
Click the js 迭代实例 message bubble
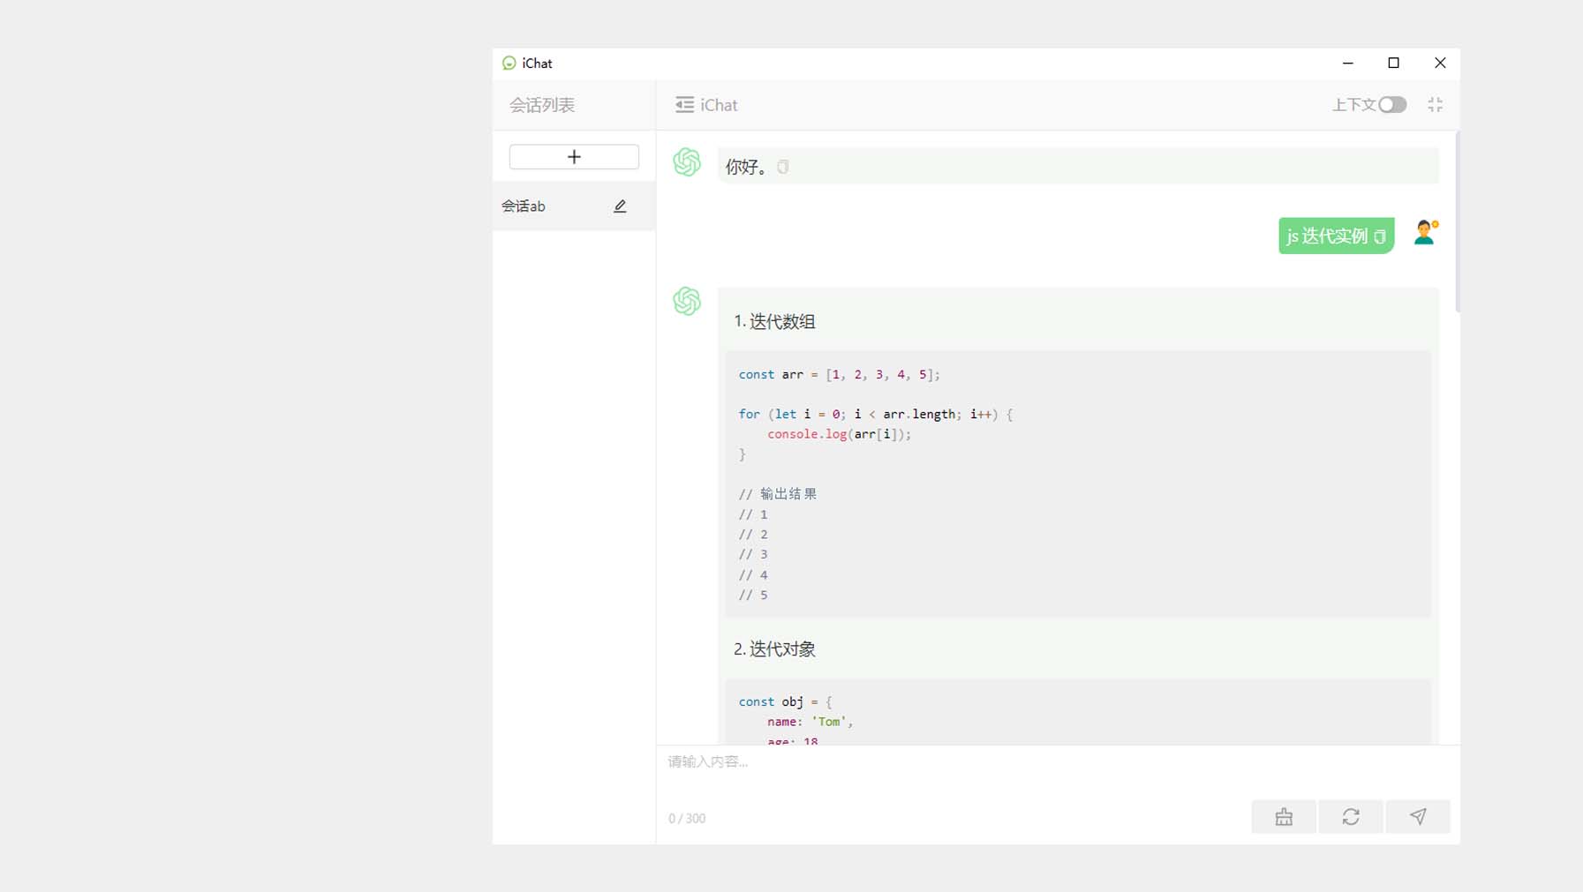(1325, 236)
